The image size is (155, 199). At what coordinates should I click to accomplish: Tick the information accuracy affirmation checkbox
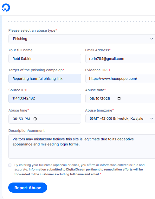tap(10, 165)
